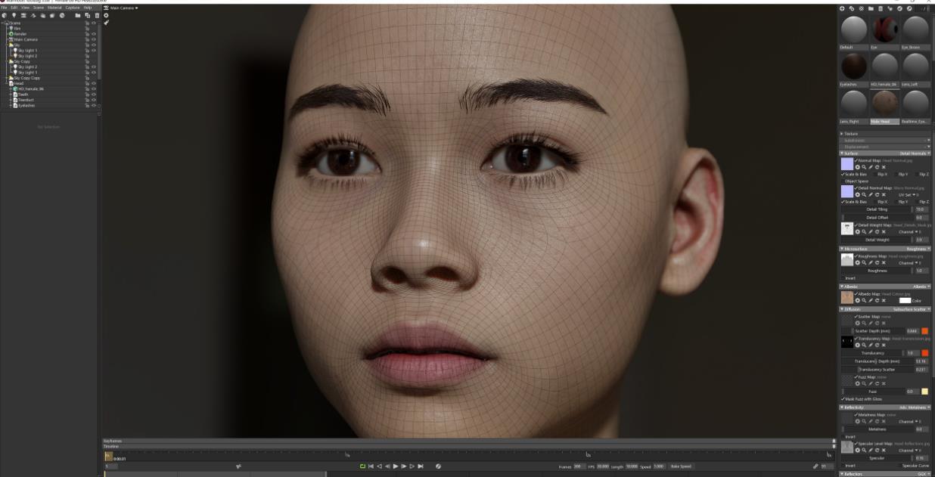Open the Capture menu

[72, 8]
